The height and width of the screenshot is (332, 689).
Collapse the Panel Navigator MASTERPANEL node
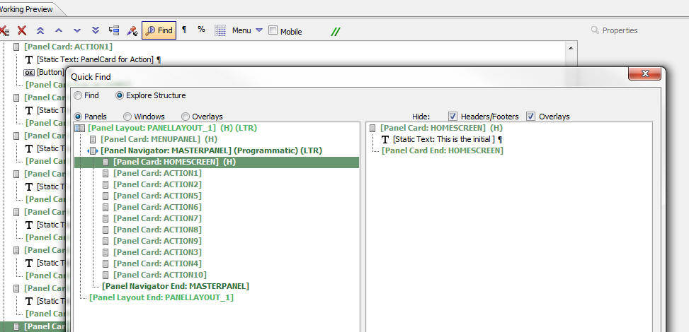(x=93, y=151)
